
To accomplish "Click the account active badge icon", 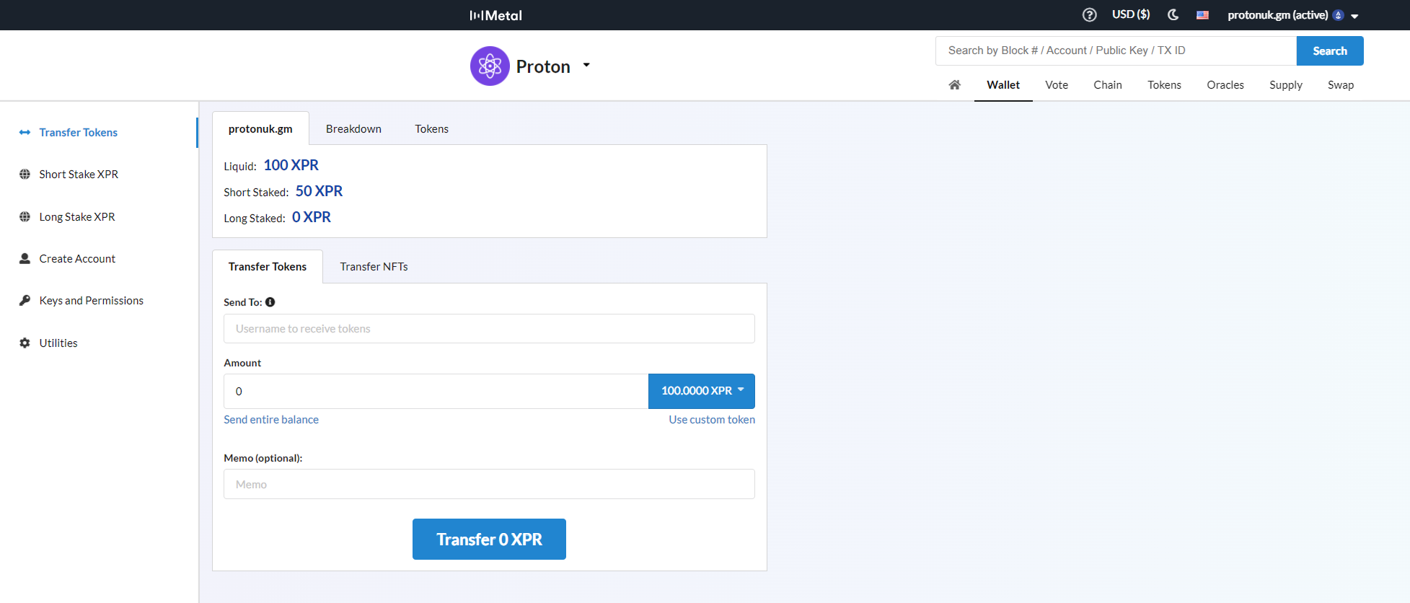I will (x=1338, y=15).
